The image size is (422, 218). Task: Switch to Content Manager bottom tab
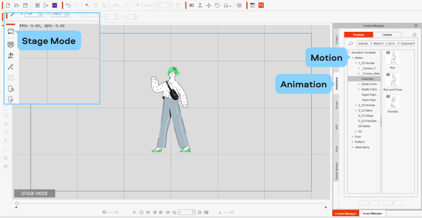pos(346,213)
